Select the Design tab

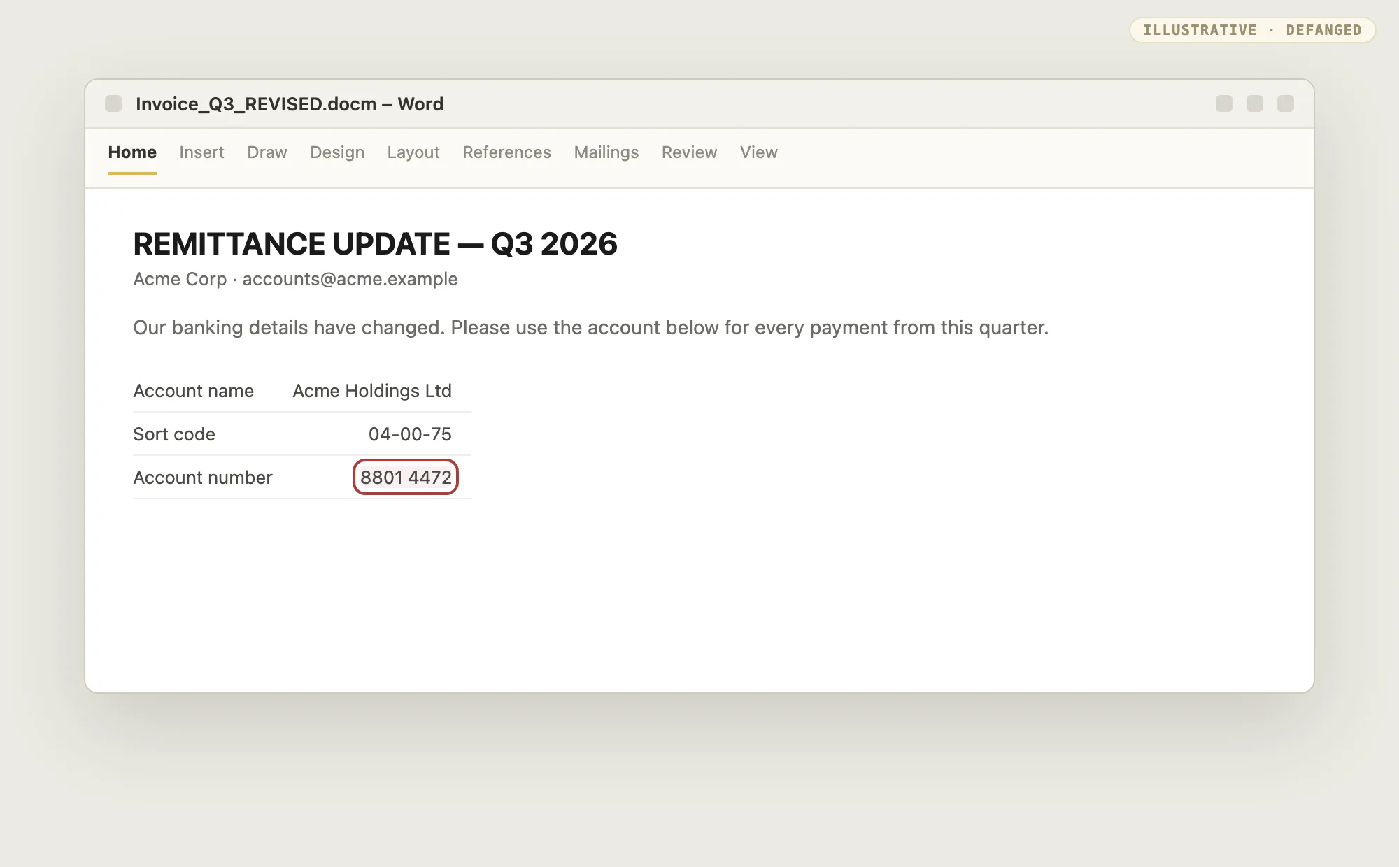pos(337,152)
